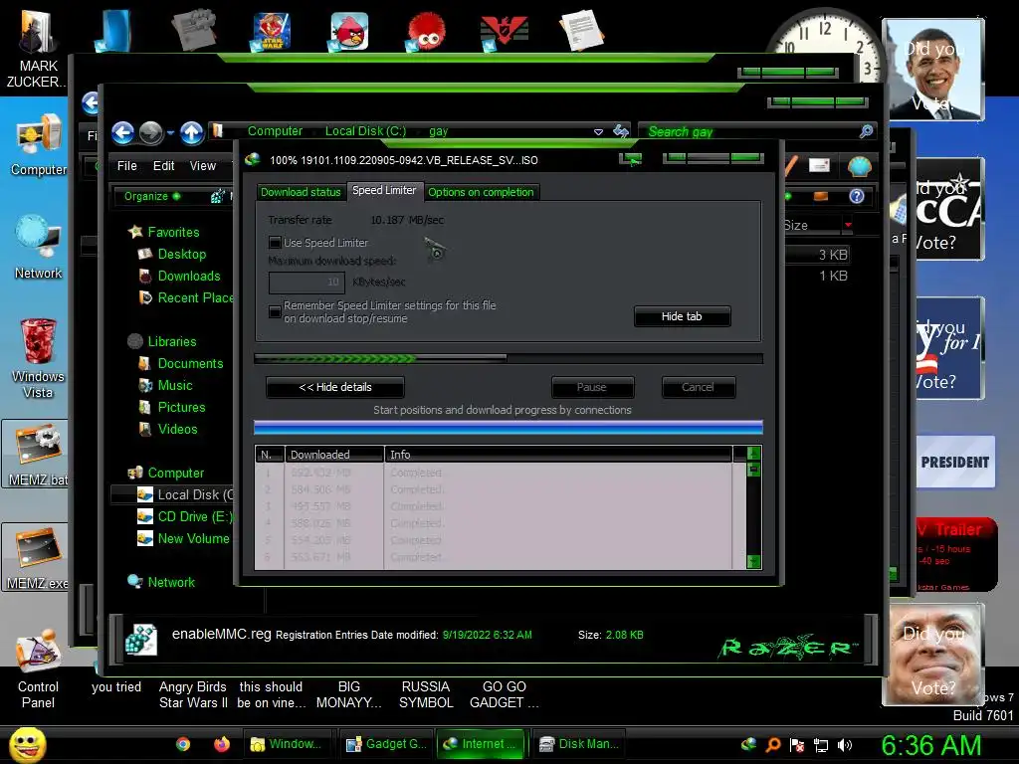Select the Speed Limiter tab
The width and height of the screenshot is (1019, 764).
384,190
